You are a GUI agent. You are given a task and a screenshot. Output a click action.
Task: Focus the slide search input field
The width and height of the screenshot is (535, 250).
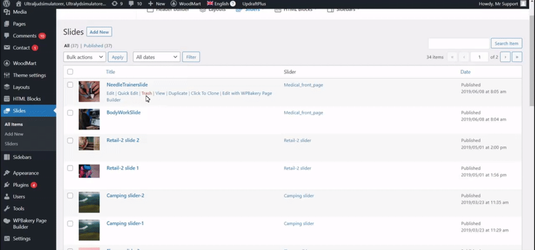[458, 43]
